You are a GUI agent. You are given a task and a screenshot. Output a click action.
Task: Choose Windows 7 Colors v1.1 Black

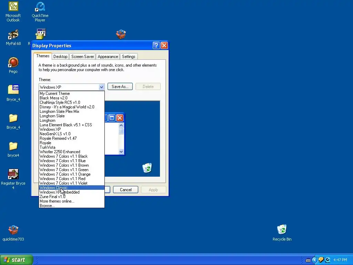(x=72, y=156)
